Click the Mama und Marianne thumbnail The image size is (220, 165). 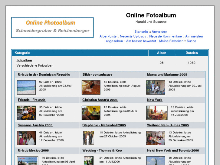pos(156,87)
